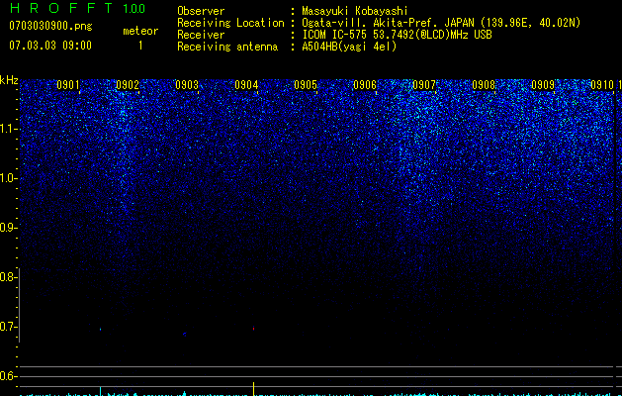Click the 1.1 kHz axis label

click(8, 129)
